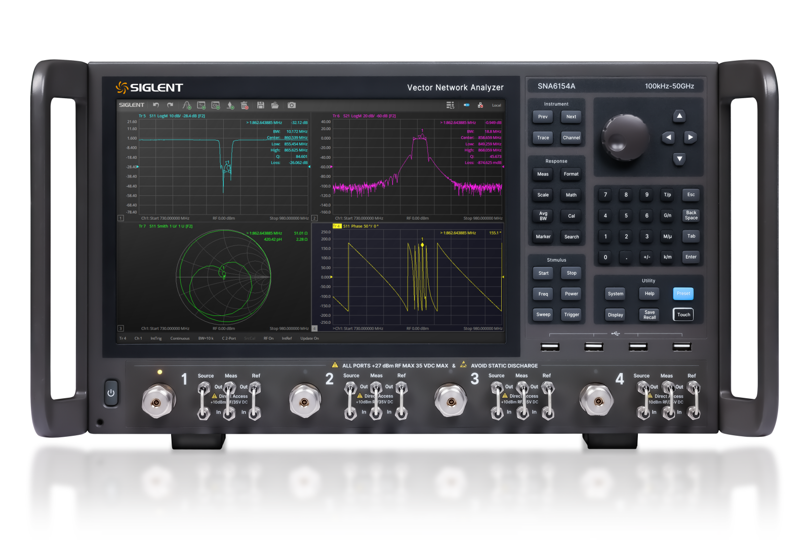Tap the left arrow navigation key
Viewport: 810px width, 540px height.
click(x=669, y=137)
